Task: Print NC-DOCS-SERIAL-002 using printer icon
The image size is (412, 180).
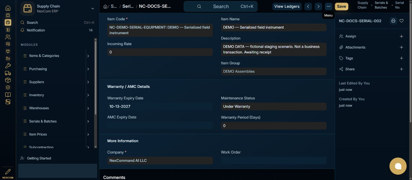Action: [x=393, y=21]
